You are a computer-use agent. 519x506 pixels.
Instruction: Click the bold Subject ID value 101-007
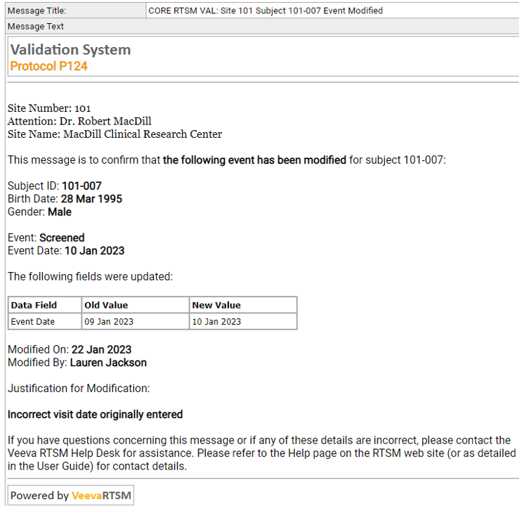(81, 186)
